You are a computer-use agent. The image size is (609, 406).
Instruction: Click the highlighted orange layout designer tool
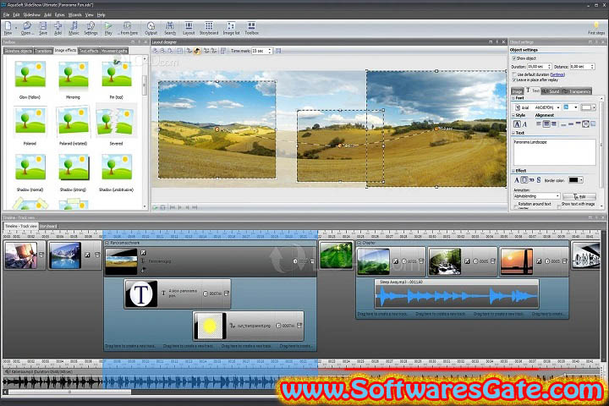click(x=197, y=51)
